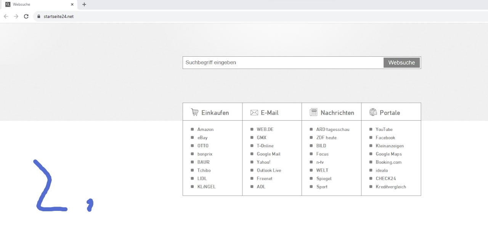Open the n-tv link
This screenshot has width=488, height=244.
pos(320,162)
